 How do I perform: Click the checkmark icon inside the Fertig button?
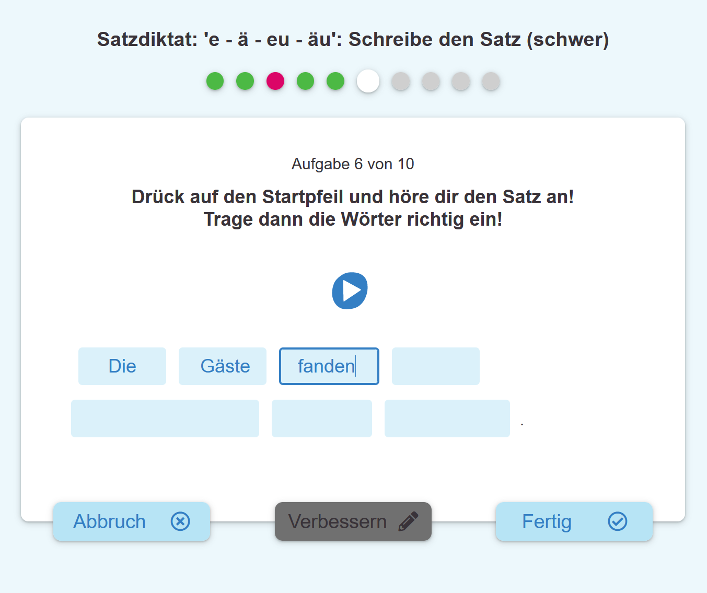[618, 521]
